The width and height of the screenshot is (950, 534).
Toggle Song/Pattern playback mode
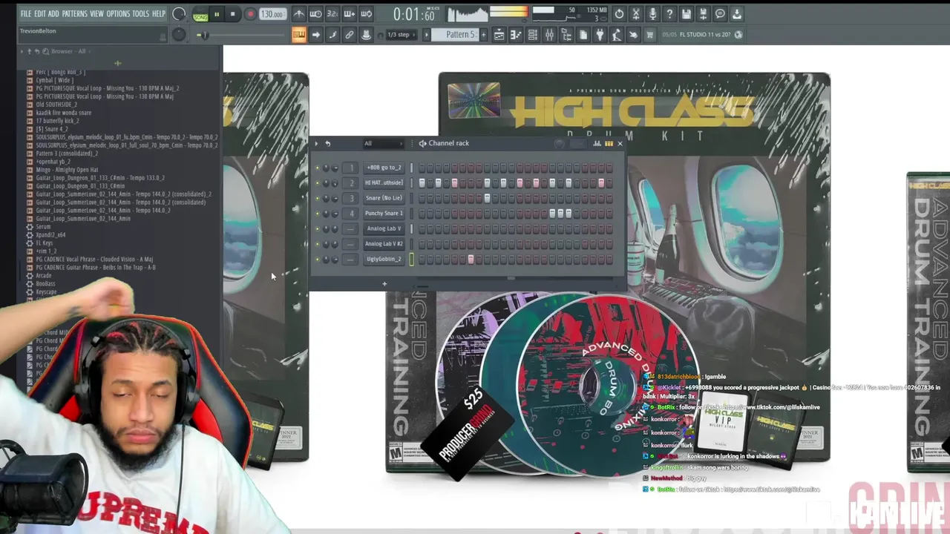click(x=200, y=14)
